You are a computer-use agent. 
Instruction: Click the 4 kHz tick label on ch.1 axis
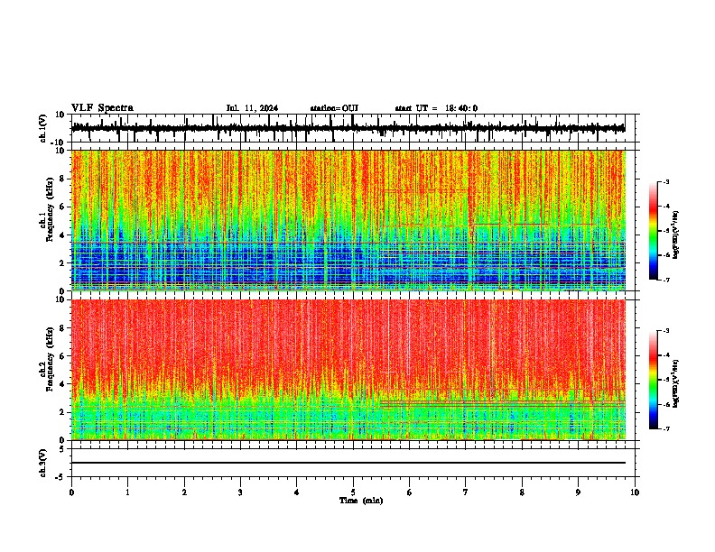[63, 235]
